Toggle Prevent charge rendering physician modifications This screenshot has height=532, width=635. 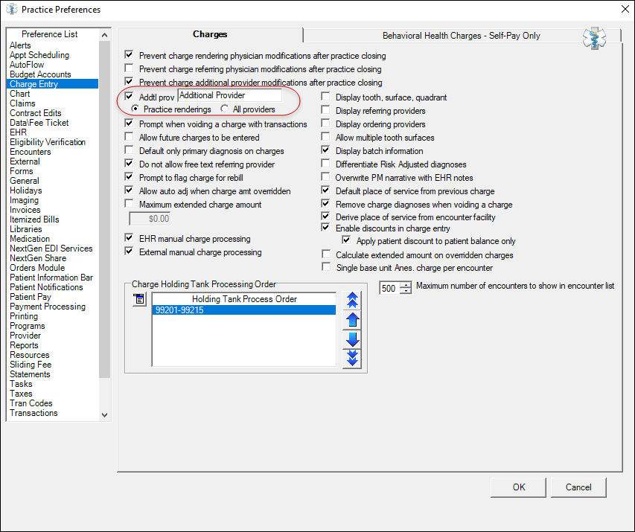coord(130,54)
